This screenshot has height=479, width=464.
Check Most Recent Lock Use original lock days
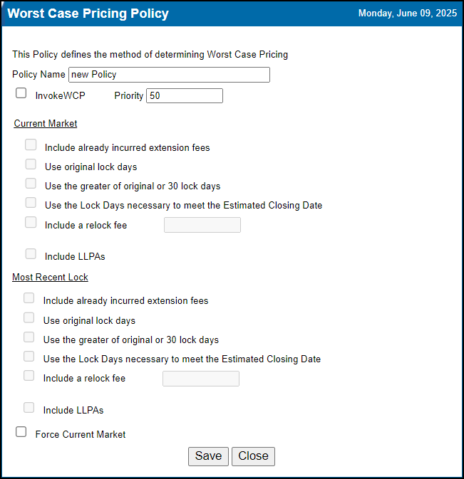[x=29, y=317]
